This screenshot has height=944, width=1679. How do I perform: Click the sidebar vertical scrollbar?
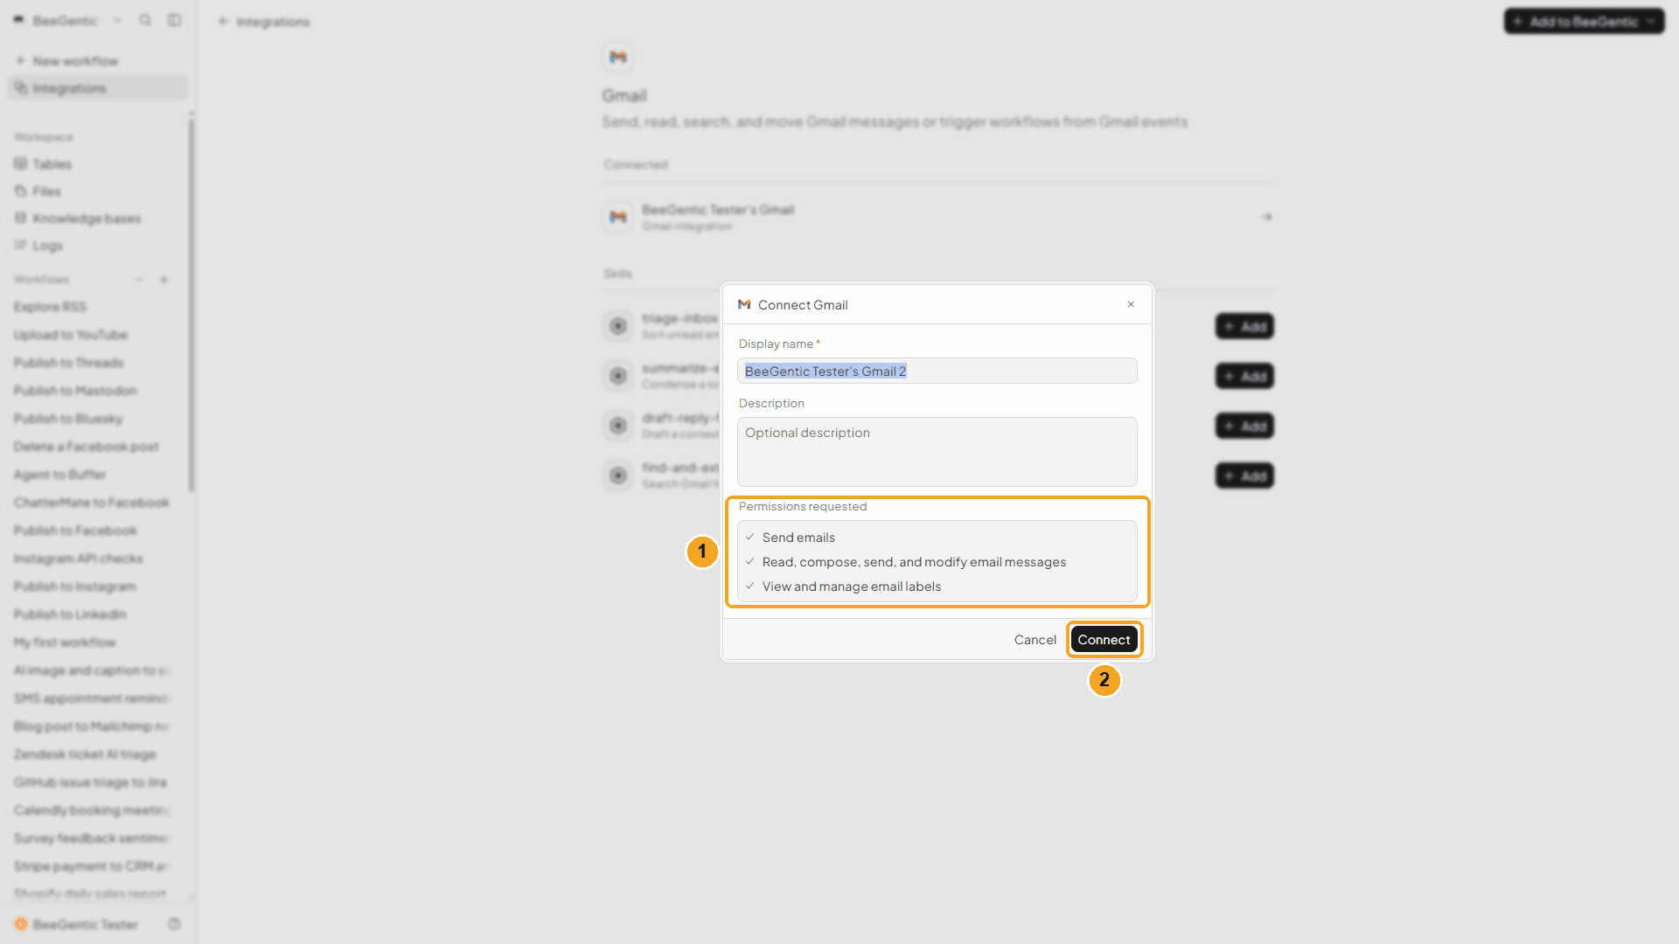point(192,306)
